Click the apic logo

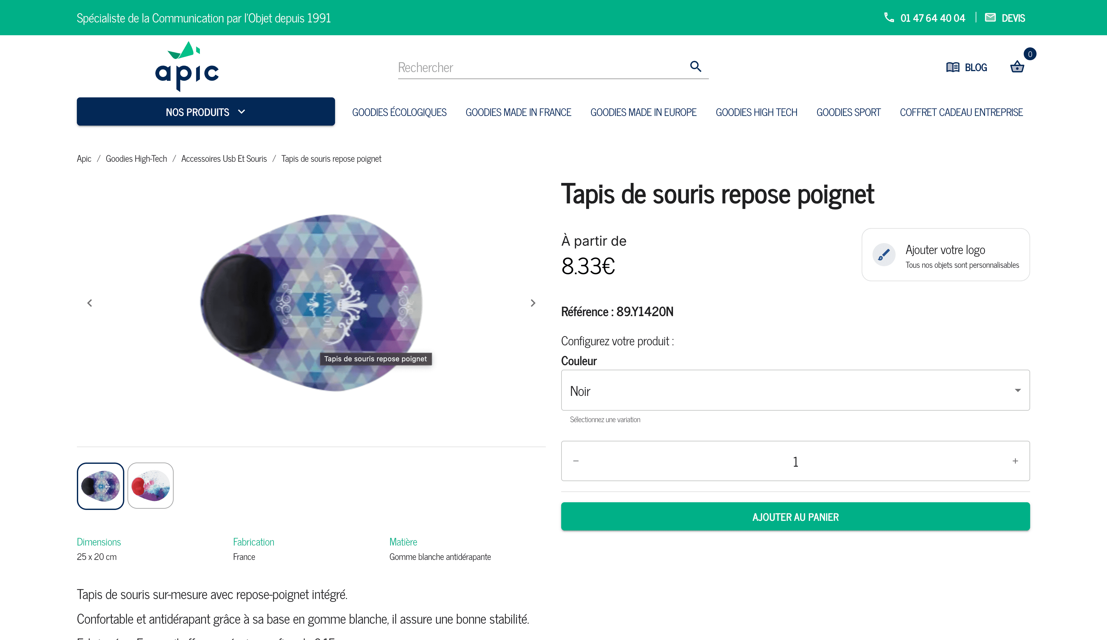187,66
